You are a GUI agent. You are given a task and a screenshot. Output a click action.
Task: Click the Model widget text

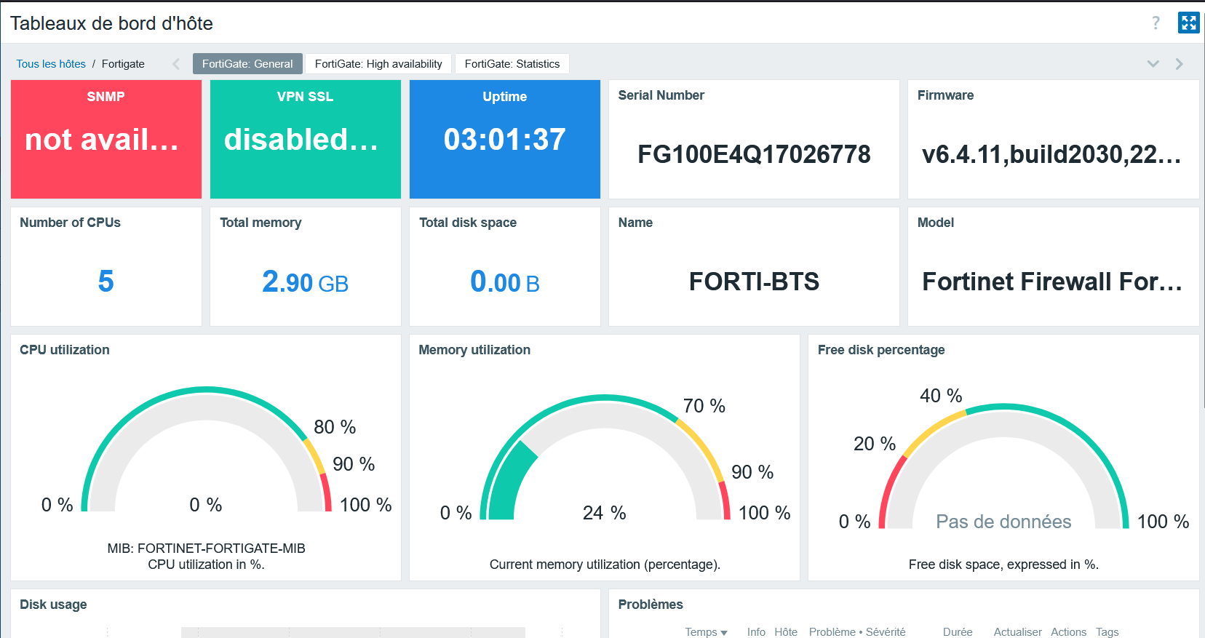[1051, 282]
